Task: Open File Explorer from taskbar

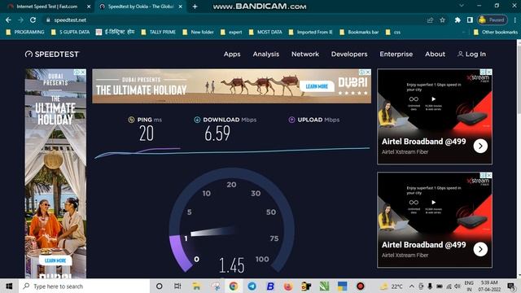Action: coord(196,286)
